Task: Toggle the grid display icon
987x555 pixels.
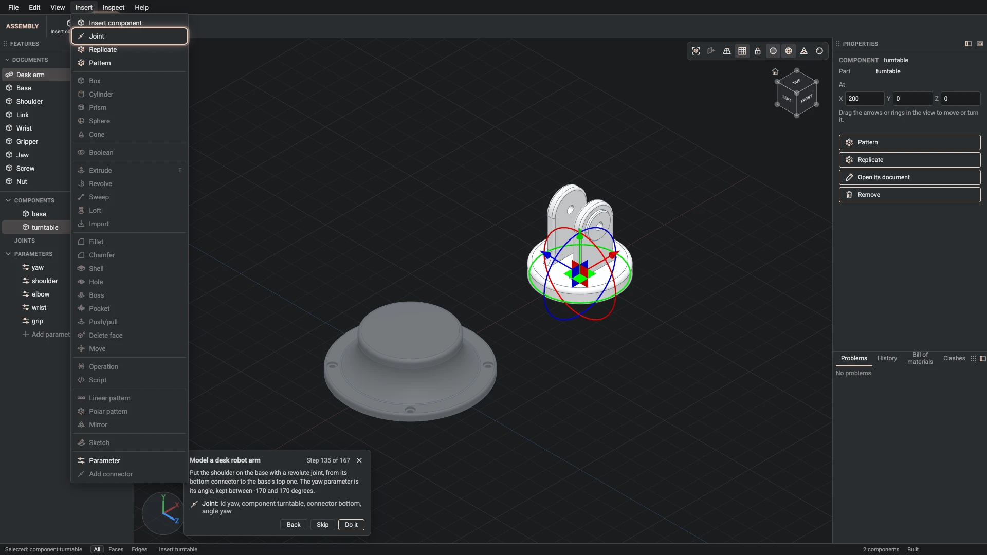Action: [742, 51]
